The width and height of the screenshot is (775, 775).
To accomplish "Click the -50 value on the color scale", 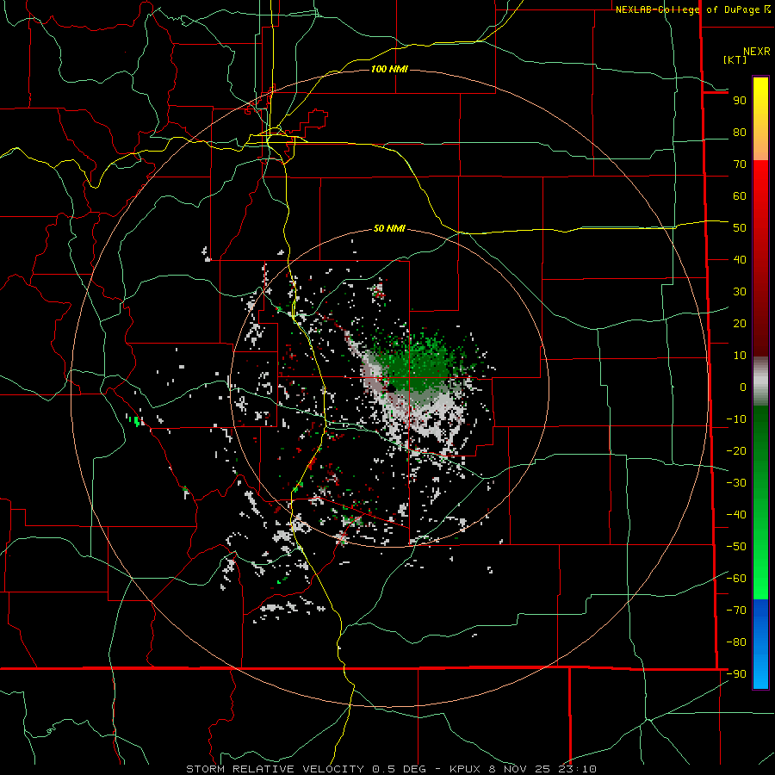I will [x=736, y=547].
